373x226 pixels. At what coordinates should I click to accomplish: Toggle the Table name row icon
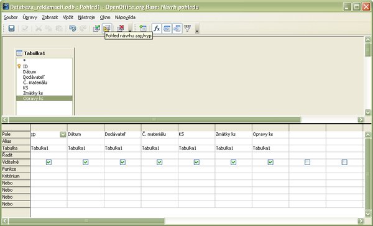[167, 29]
